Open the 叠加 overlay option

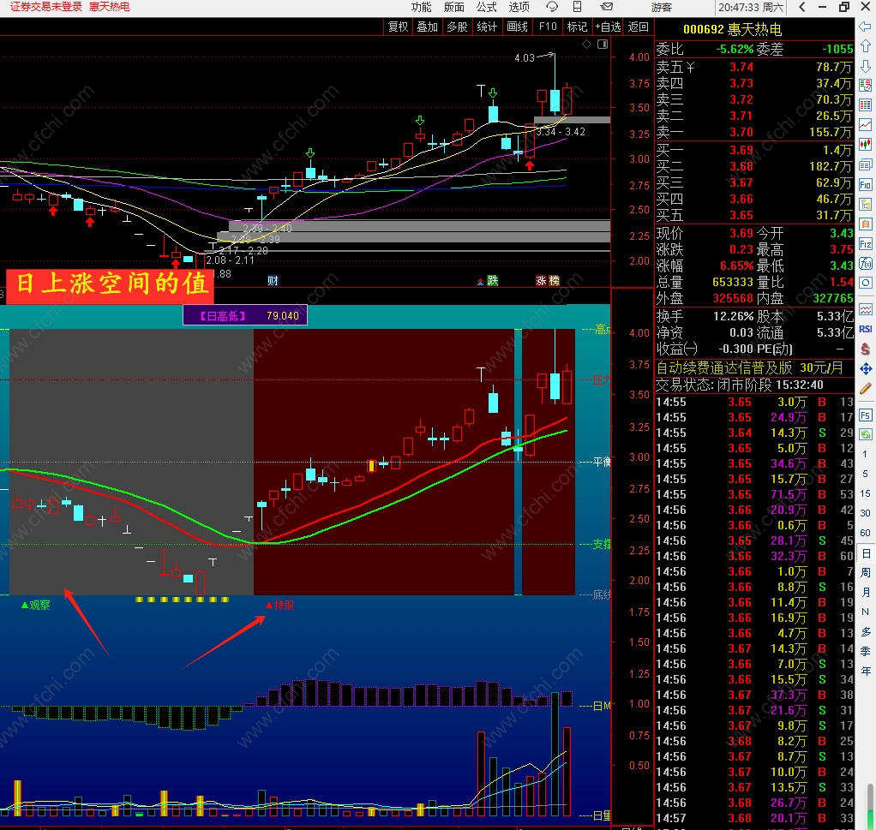pos(428,27)
